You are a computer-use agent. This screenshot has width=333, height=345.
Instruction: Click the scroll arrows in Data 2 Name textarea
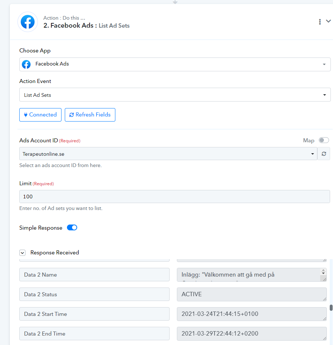[323, 272]
